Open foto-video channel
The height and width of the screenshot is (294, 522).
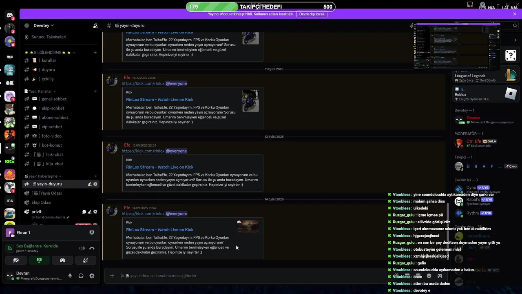[61, 136]
